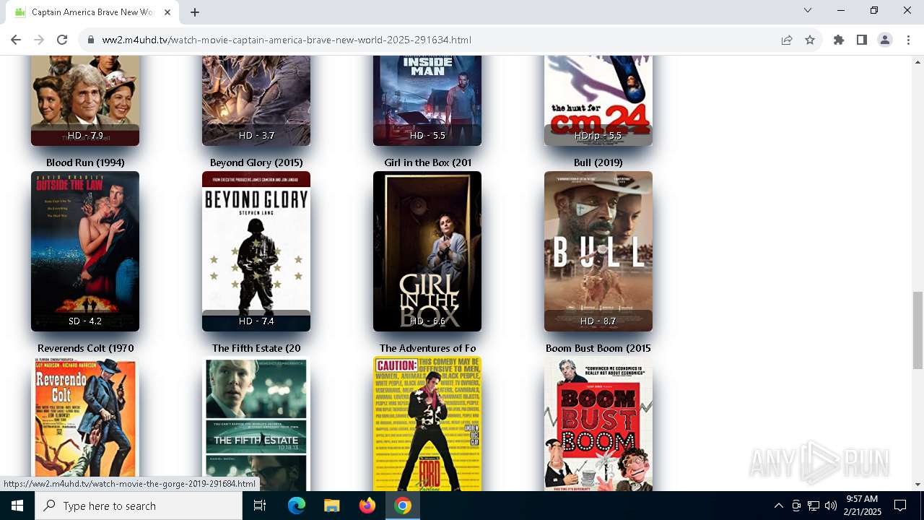The height and width of the screenshot is (520, 924).
Task: Open the system tray security status icon
Action: [x=796, y=506]
